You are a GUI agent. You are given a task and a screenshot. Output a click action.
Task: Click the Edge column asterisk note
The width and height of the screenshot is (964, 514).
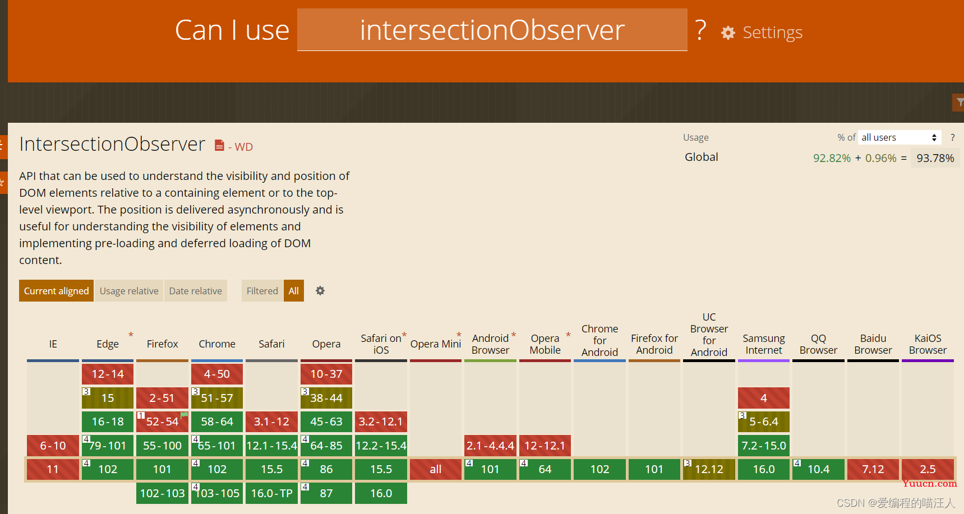click(131, 335)
